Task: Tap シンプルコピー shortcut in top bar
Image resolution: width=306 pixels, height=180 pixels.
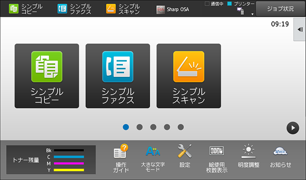Action: click(26, 9)
